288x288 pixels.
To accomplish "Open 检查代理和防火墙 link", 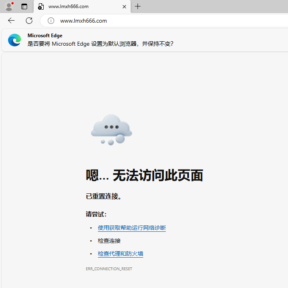I will [120, 254].
